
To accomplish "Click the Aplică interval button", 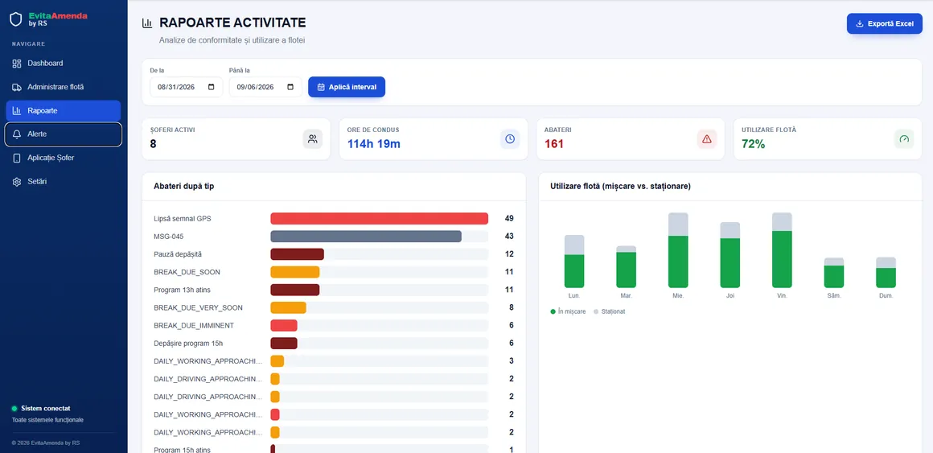I will point(347,87).
